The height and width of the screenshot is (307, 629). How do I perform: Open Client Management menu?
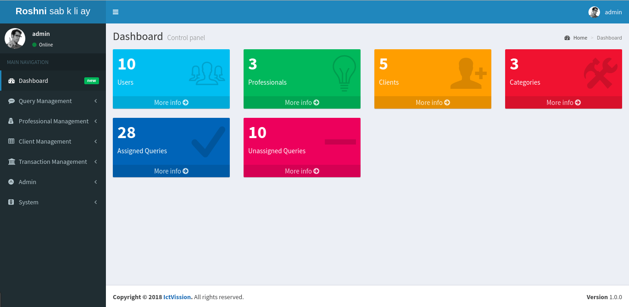click(53, 141)
